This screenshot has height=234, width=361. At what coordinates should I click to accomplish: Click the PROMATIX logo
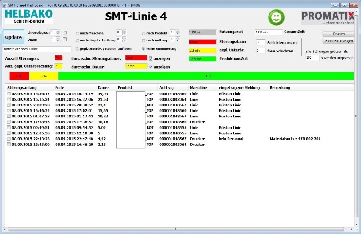pyautogui.click(x=329, y=18)
